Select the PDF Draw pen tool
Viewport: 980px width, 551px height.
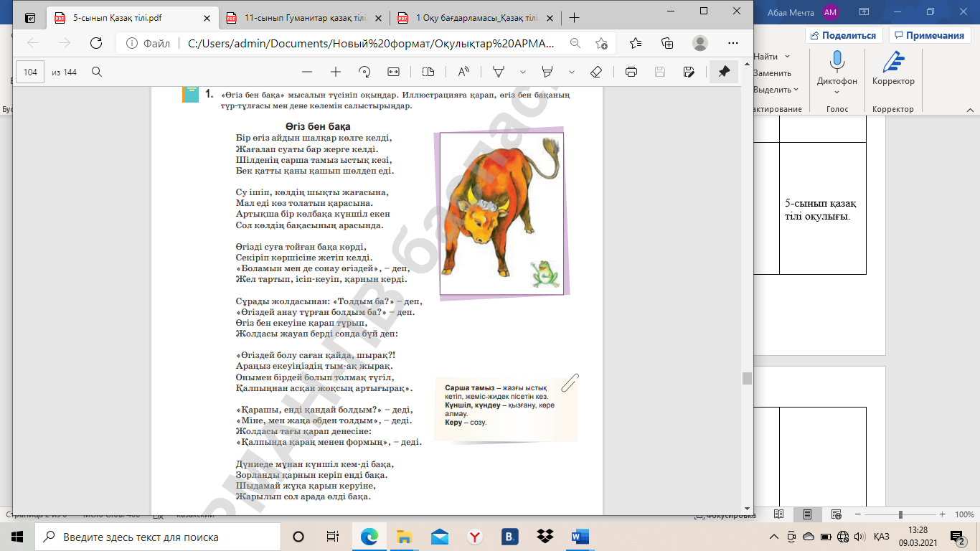click(x=498, y=72)
